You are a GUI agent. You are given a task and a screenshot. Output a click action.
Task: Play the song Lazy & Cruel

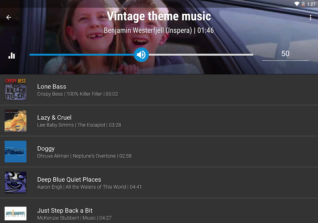pos(54,118)
